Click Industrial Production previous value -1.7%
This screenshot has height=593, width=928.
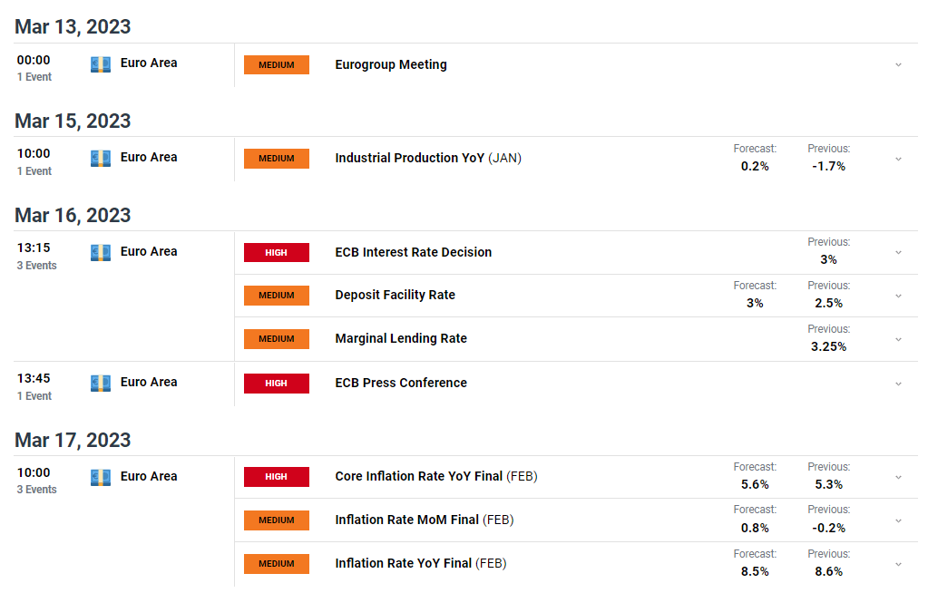[828, 166]
